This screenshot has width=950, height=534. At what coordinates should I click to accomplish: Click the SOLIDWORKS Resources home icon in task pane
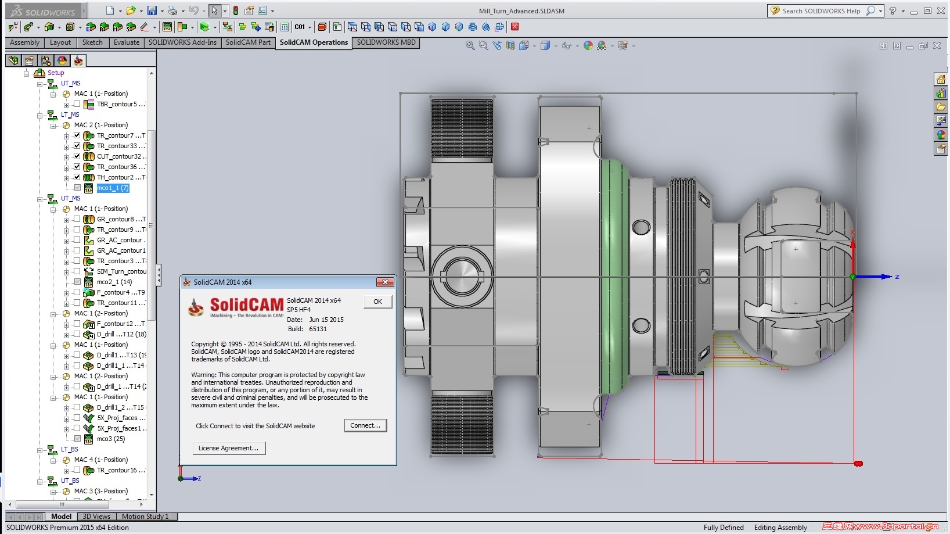(941, 79)
